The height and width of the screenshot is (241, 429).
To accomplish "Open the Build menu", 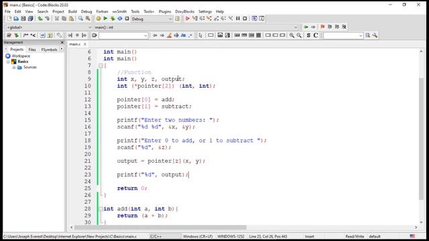I will click(72, 11).
